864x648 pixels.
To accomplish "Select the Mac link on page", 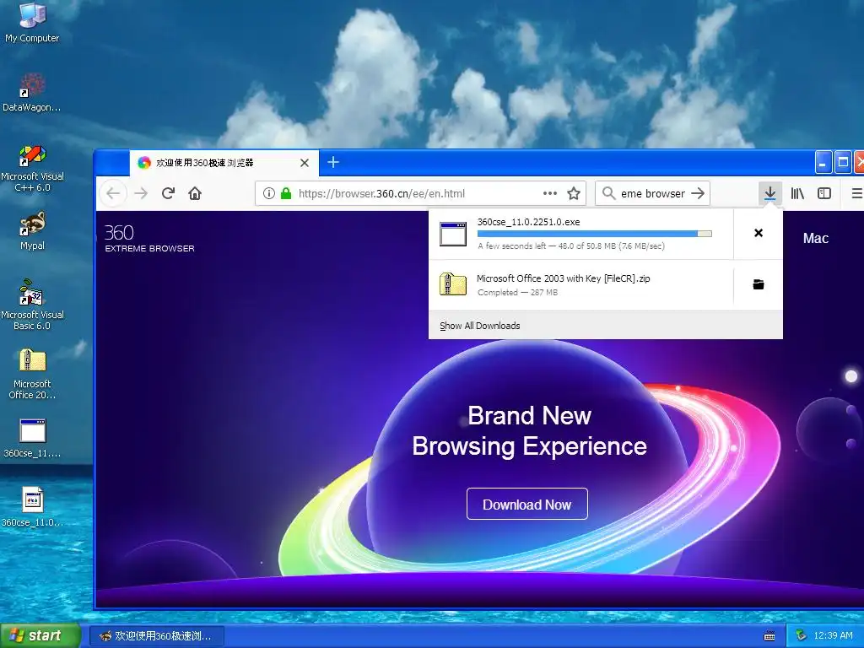I will pos(816,238).
